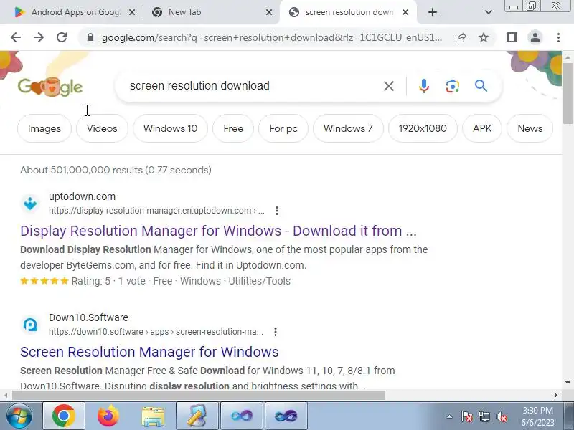This screenshot has width=574, height=430.
Task: Open the Chrome profile avatar
Action: pyautogui.click(x=535, y=37)
